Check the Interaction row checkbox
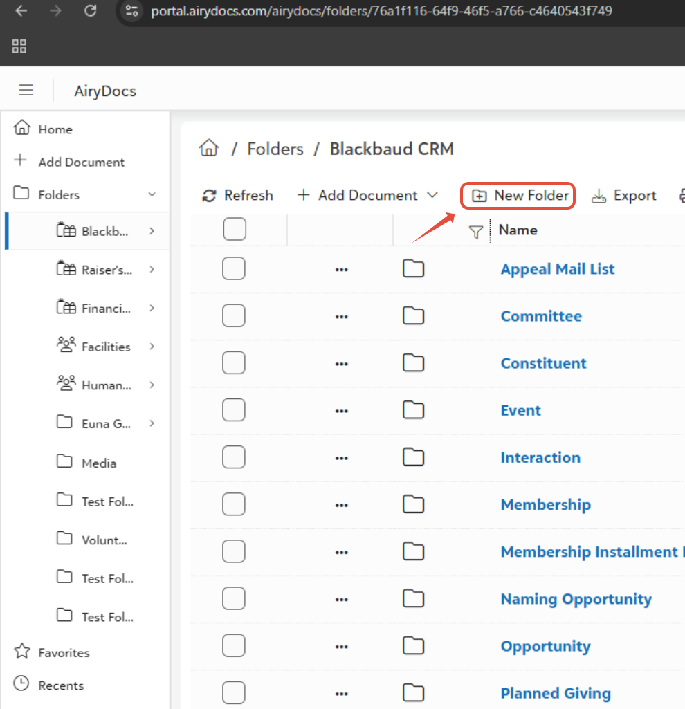 point(234,457)
